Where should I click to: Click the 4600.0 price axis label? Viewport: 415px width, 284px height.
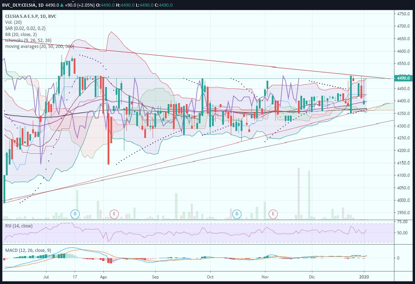coord(403,51)
